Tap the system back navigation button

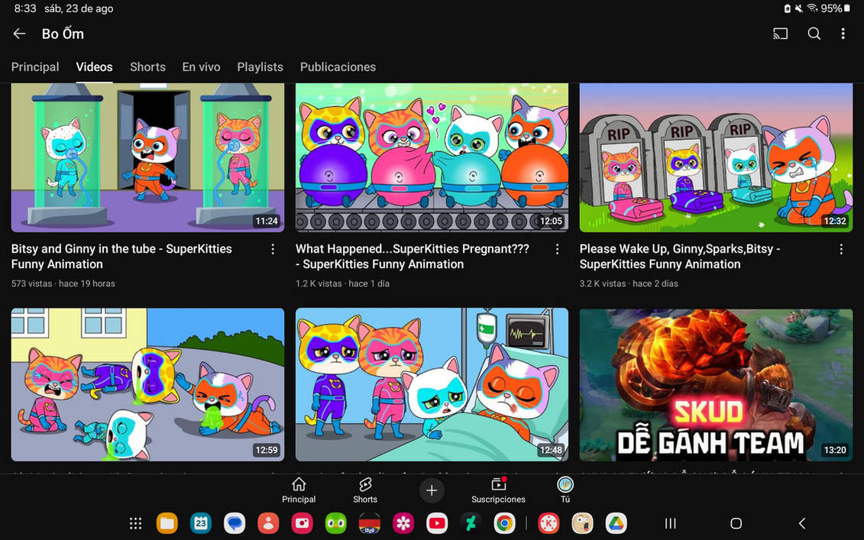[x=802, y=523]
